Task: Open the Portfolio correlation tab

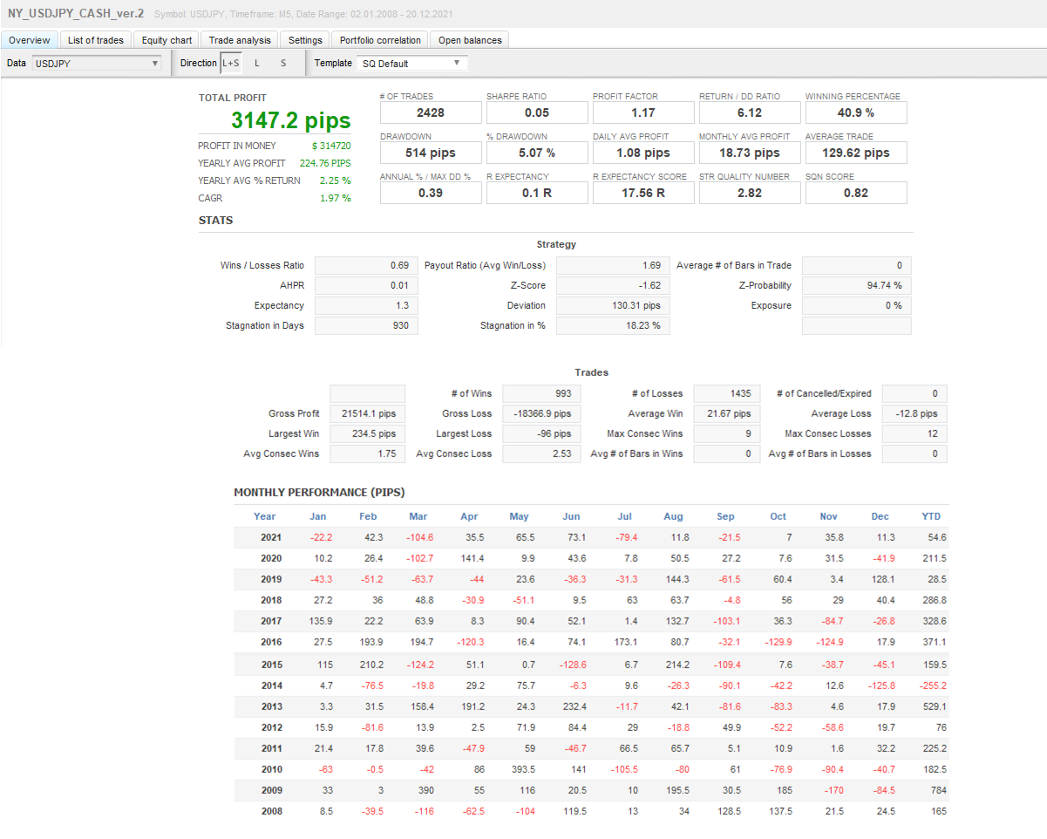Action: (x=380, y=40)
